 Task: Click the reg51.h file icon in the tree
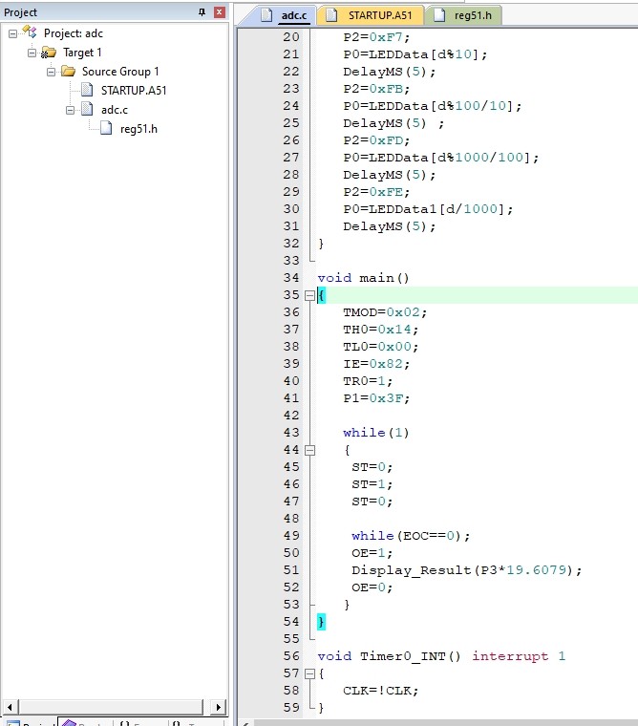click(x=106, y=128)
